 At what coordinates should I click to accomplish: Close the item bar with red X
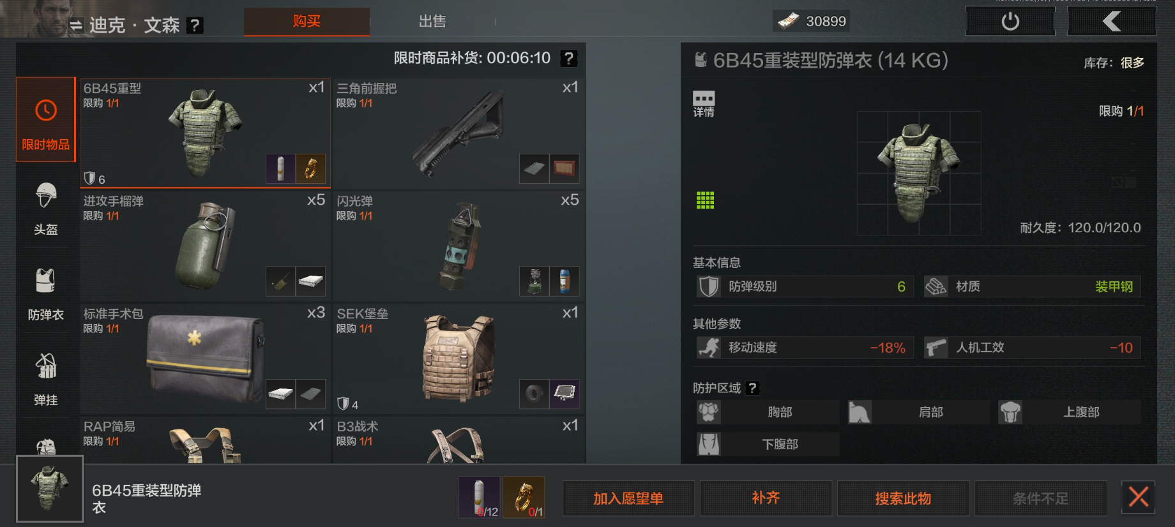point(1139,497)
